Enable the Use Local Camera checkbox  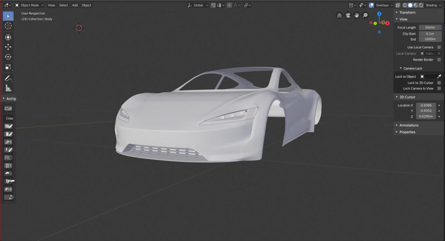[439, 47]
